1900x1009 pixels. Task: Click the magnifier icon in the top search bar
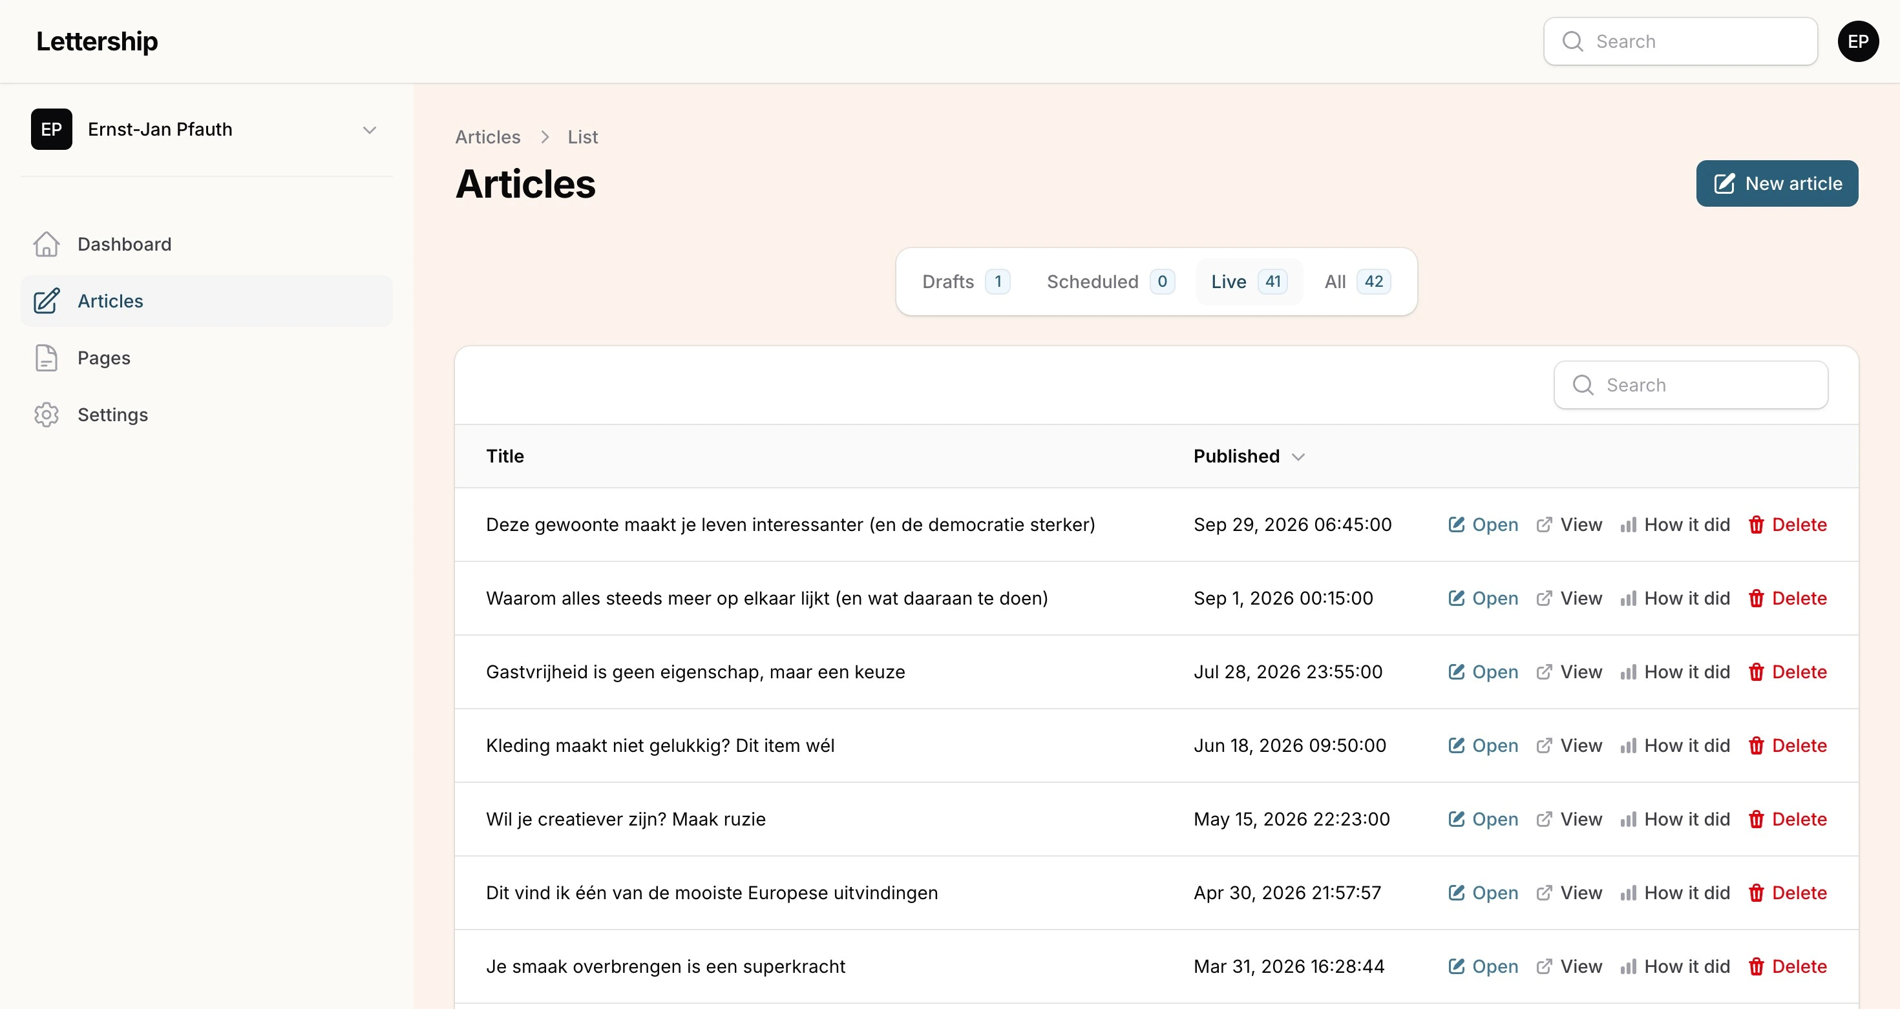point(1572,41)
